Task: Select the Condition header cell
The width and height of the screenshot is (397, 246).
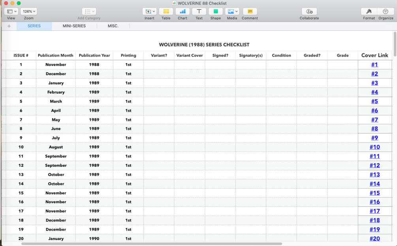Action: (282, 55)
